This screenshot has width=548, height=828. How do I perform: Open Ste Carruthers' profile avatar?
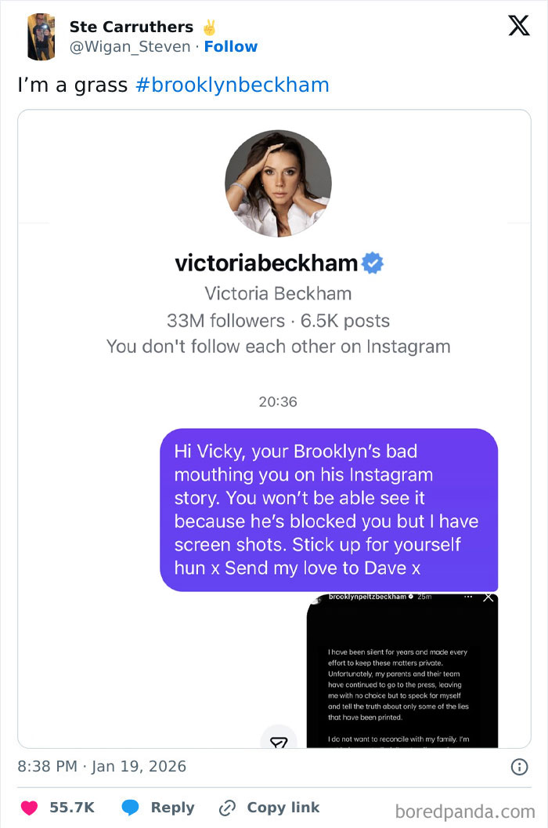point(41,36)
